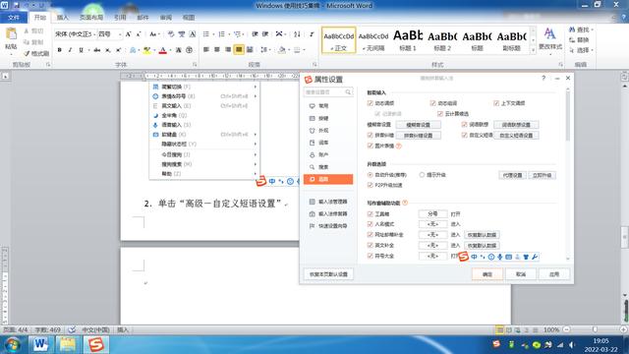Toggle the 人名模式 checkbox

click(370, 224)
